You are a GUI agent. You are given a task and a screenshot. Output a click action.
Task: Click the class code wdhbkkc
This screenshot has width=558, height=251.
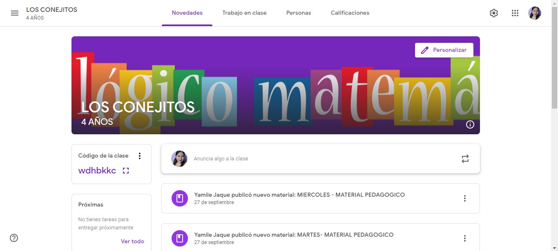(97, 171)
